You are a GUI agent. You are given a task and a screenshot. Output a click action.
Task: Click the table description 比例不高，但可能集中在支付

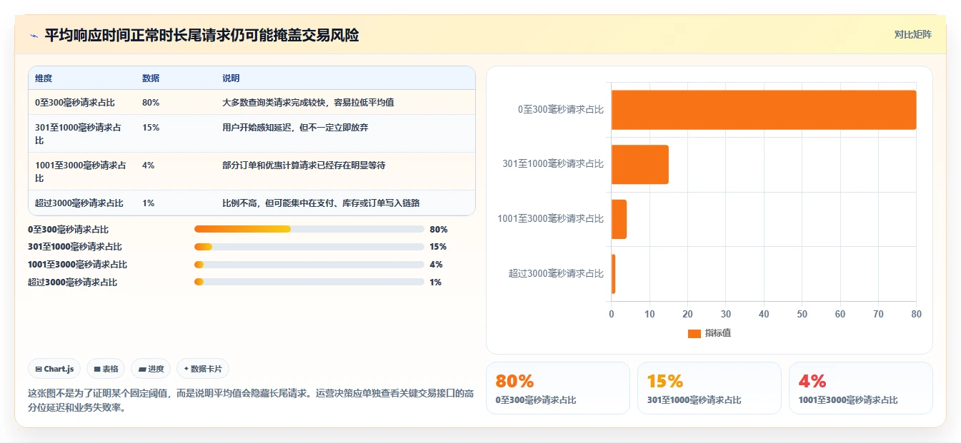[321, 203]
